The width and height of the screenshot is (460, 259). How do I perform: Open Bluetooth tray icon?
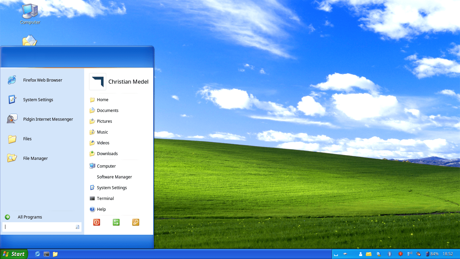[x=390, y=254]
